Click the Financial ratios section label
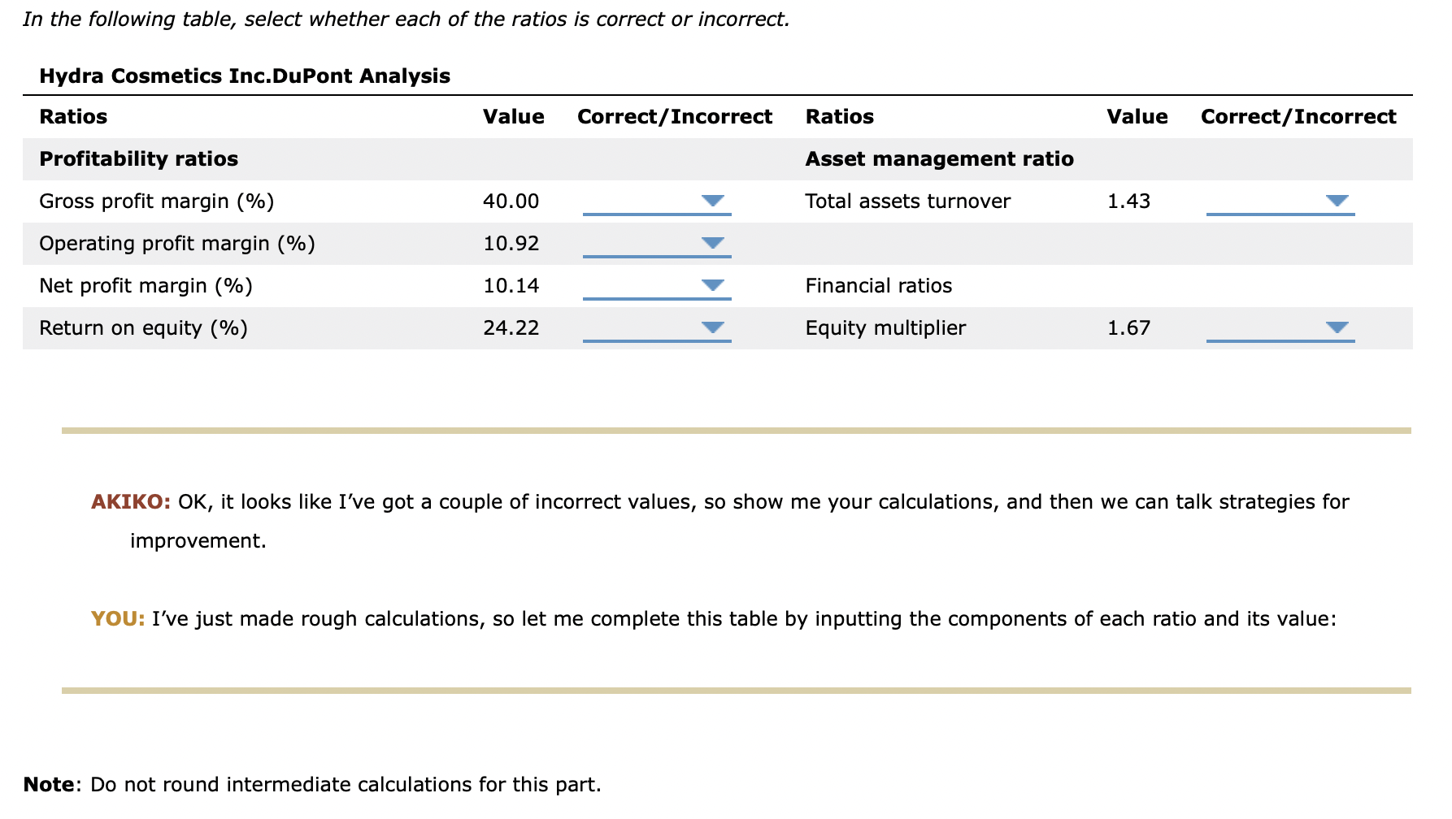This screenshot has width=1452, height=819. 877,285
